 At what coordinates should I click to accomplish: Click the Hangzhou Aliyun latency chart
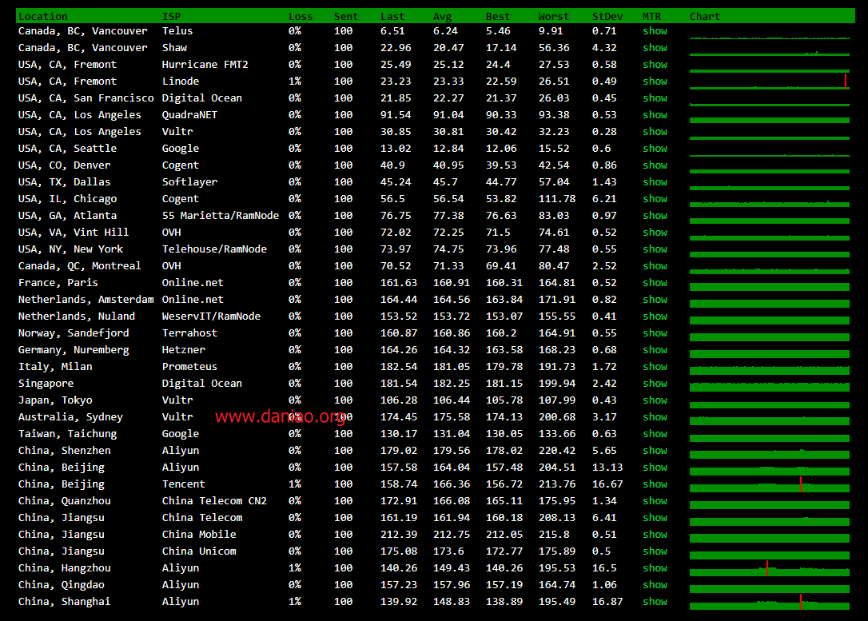pos(770,568)
